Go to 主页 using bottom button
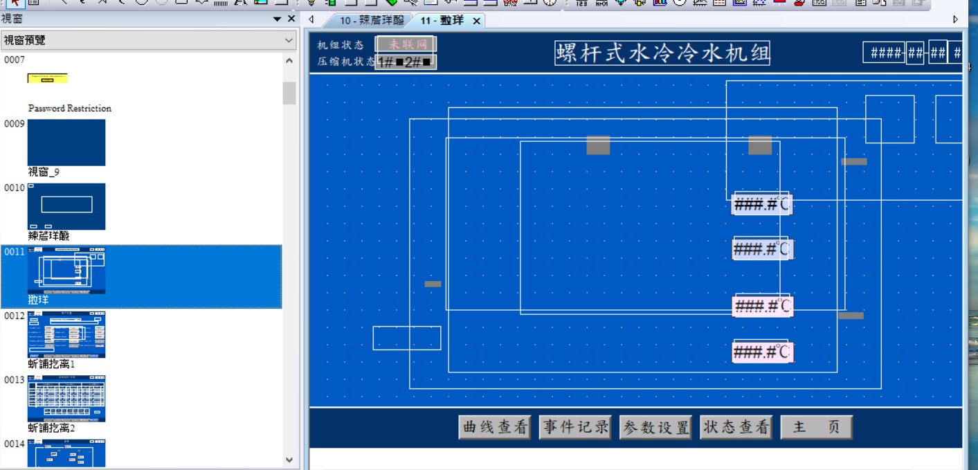Screen dimensions: 978x470 pos(816,428)
